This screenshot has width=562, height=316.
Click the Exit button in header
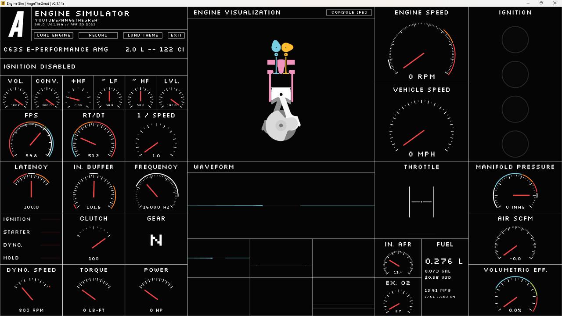coord(176,35)
